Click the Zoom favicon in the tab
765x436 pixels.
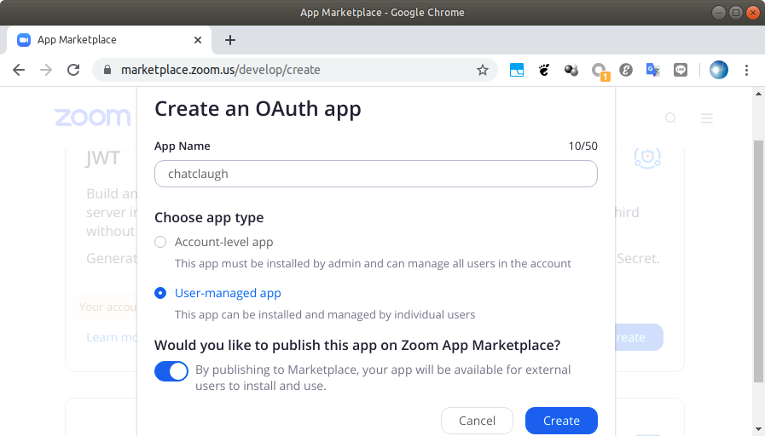24,40
